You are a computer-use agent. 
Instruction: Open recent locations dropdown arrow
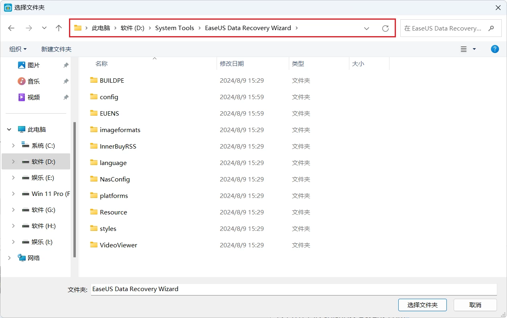(45, 28)
